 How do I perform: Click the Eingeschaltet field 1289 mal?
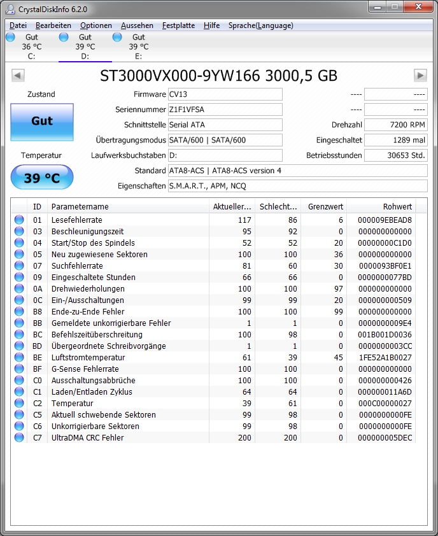click(x=396, y=140)
